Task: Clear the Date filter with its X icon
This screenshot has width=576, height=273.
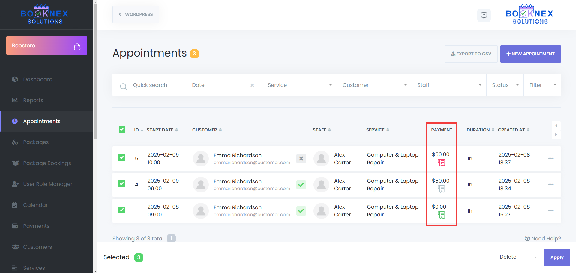Action: click(x=252, y=85)
